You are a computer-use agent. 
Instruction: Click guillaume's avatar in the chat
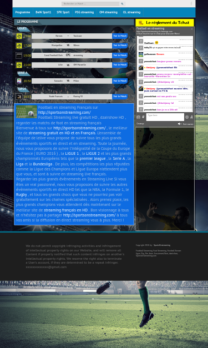point(141,54)
